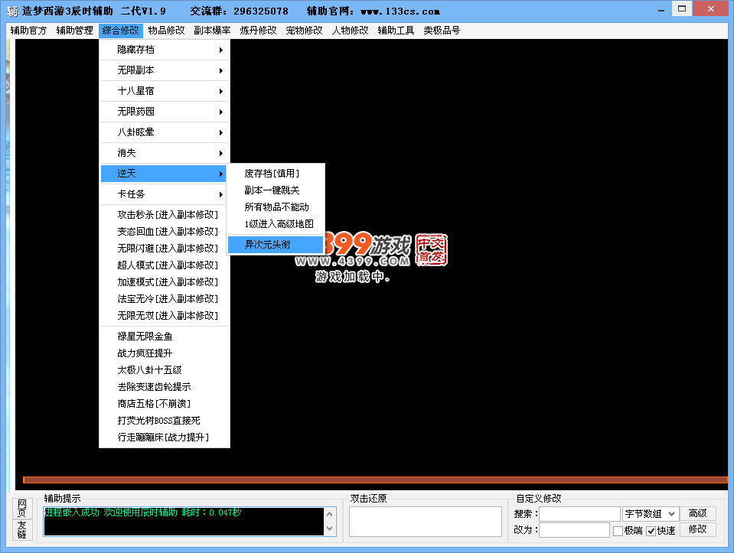Expand the 卡任务 submenu
Viewport: 734px width, 553px height.
(x=165, y=194)
